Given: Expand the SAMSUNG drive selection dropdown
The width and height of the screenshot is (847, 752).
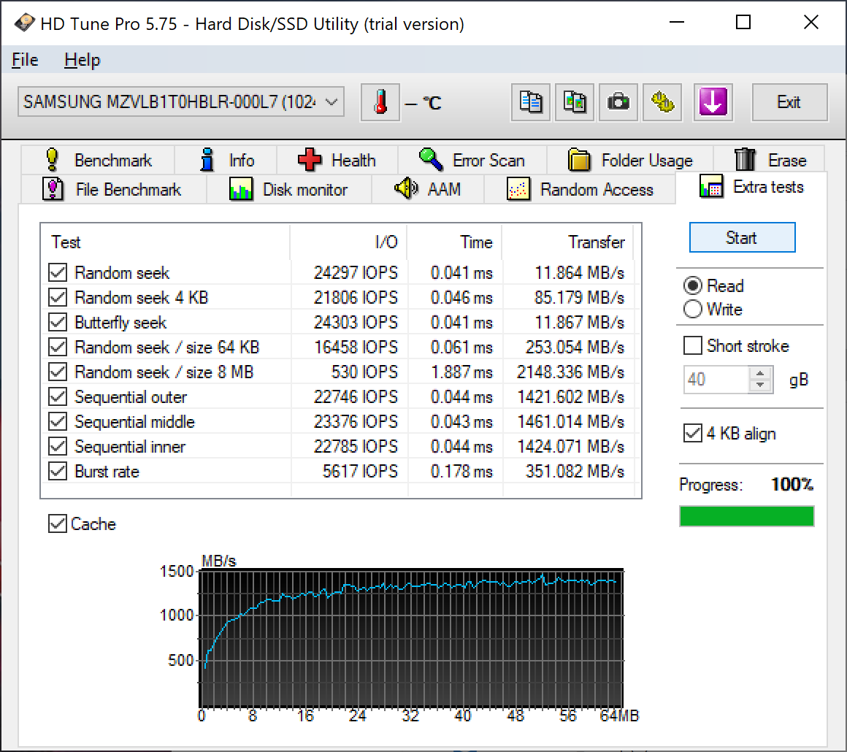Looking at the screenshot, I should coord(332,102).
